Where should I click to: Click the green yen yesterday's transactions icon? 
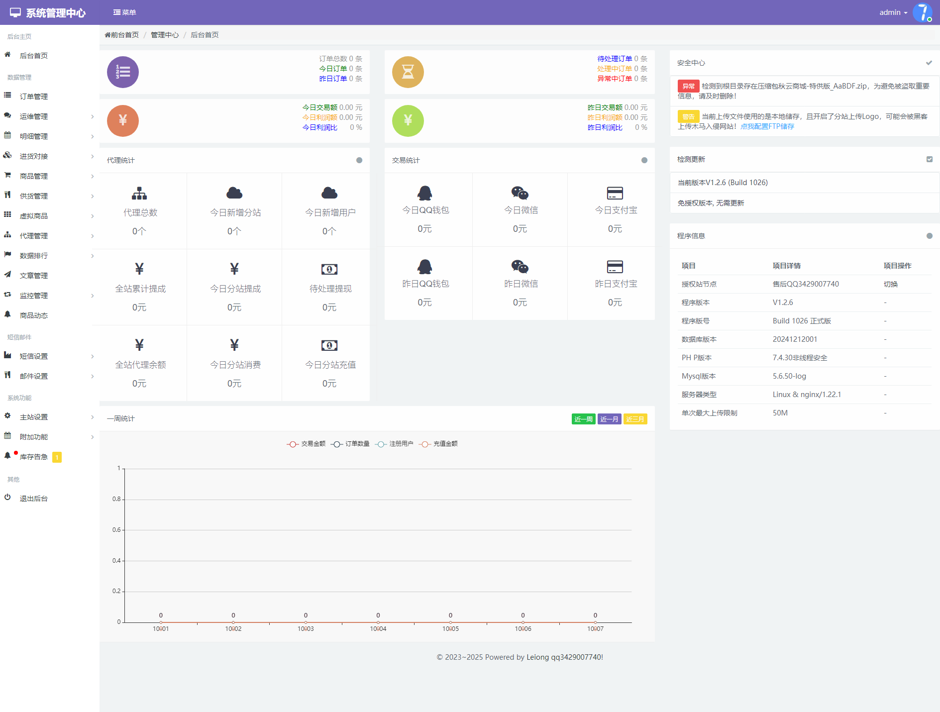point(408,120)
